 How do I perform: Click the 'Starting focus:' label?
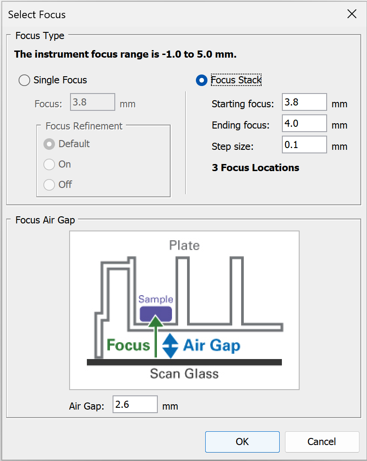[242, 104]
